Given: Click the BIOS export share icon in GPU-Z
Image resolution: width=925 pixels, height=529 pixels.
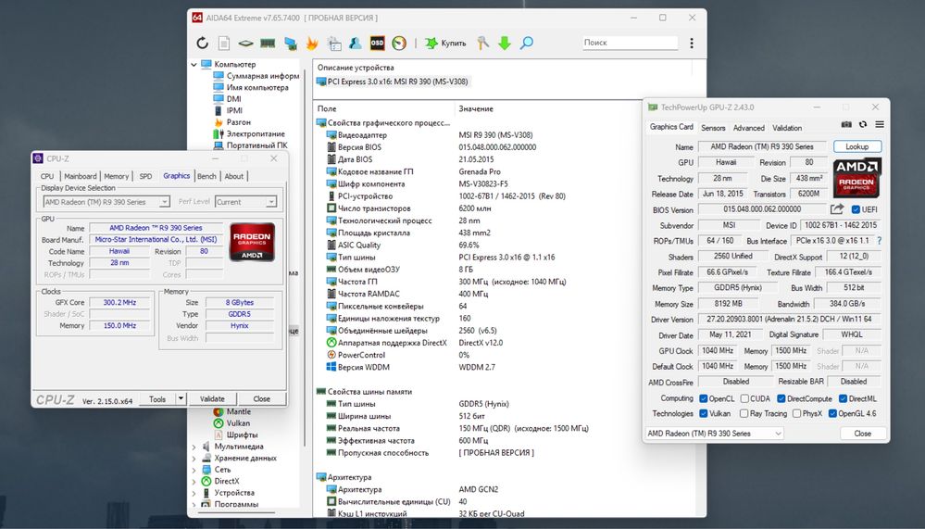Looking at the screenshot, I should click(x=836, y=209).
